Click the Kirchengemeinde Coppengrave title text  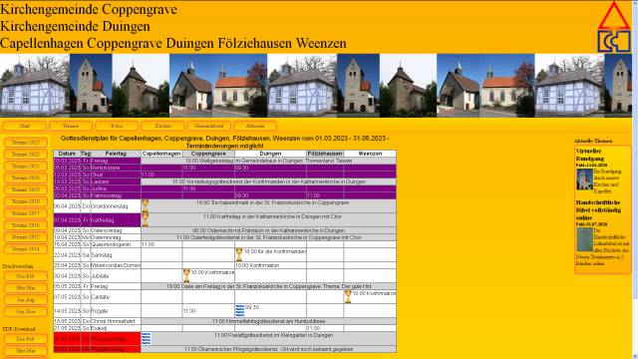click(x=89, y=9)
